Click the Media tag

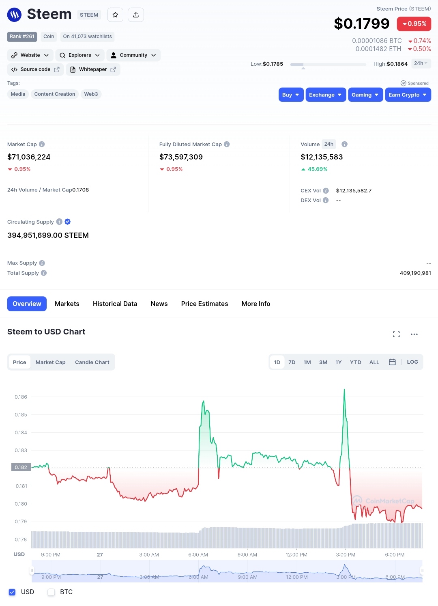point(18,94)
